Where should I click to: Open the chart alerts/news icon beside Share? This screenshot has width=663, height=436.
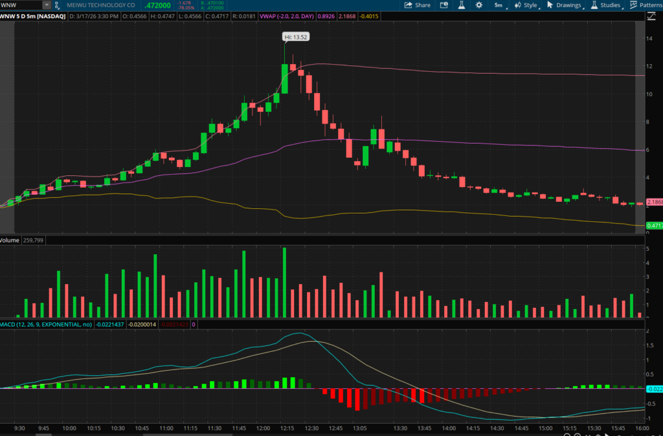coord(444,5)
